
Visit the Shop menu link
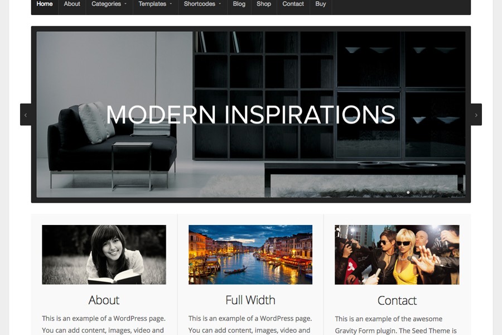[264, 4]
